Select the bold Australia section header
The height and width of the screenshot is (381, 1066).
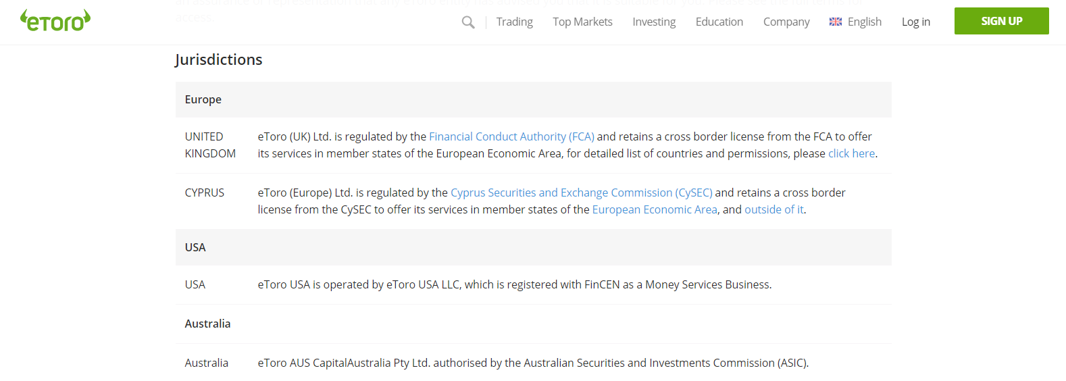207,324
